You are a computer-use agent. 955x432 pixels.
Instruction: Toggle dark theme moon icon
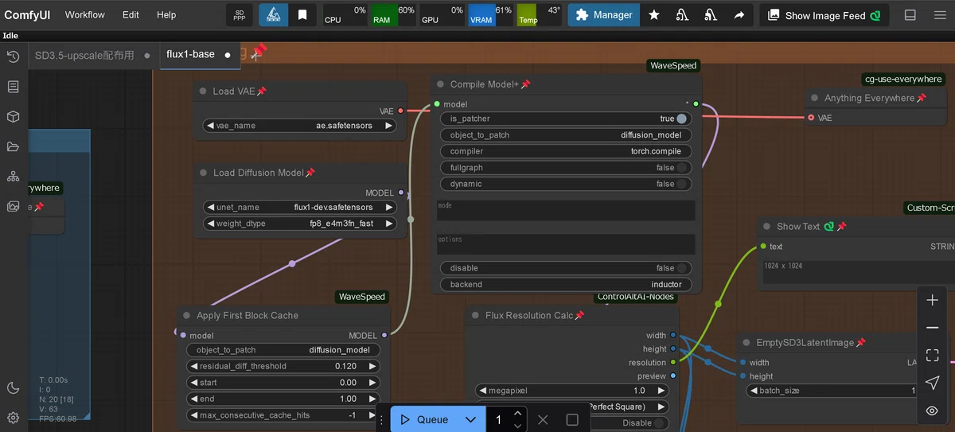(x=13, y=388)
